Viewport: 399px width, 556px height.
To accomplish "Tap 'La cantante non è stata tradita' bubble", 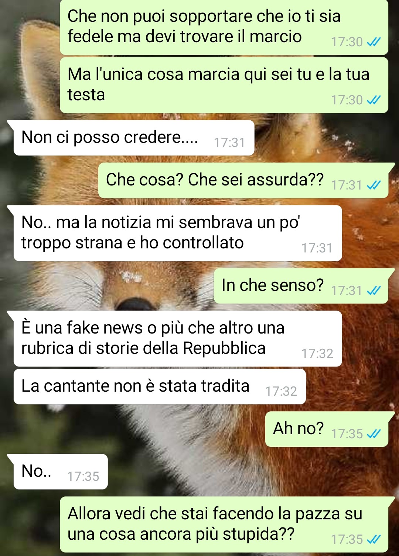I will tap(160, 386).
